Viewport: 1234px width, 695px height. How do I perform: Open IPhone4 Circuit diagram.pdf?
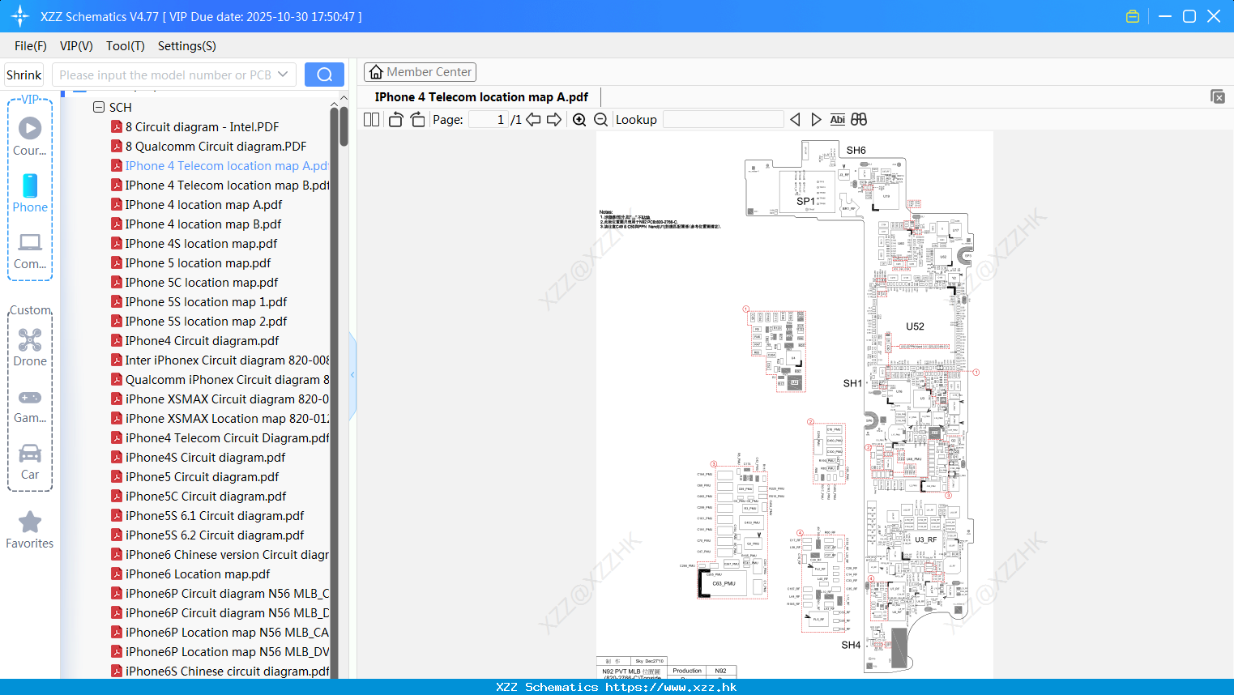(x=202, y=341)
